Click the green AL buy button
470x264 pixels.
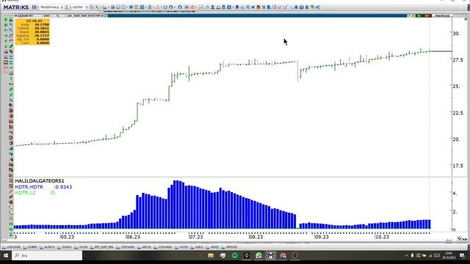(419, 15)
